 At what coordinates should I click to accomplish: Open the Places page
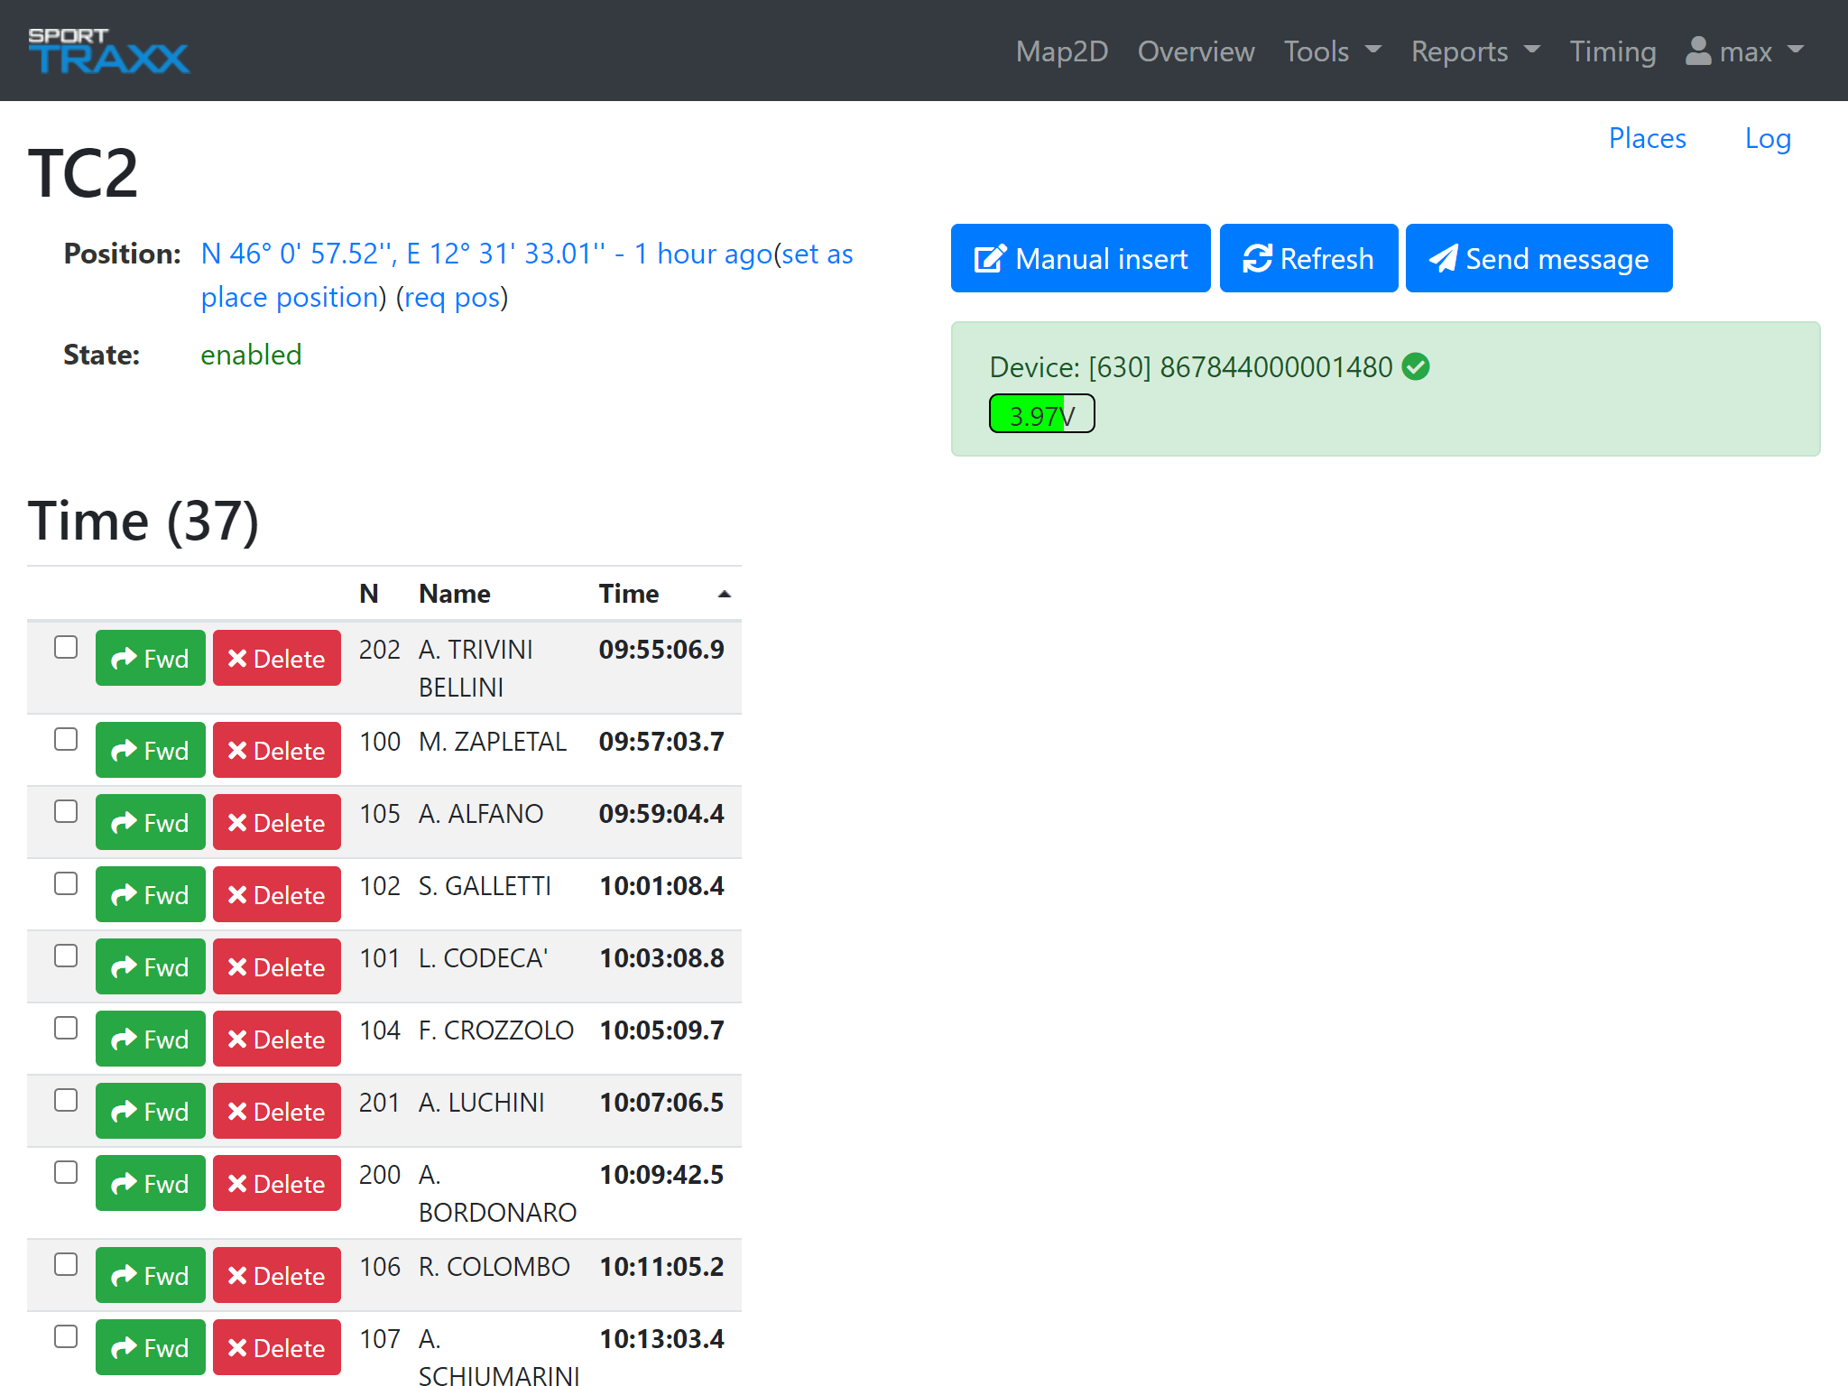coord(1647,138)
